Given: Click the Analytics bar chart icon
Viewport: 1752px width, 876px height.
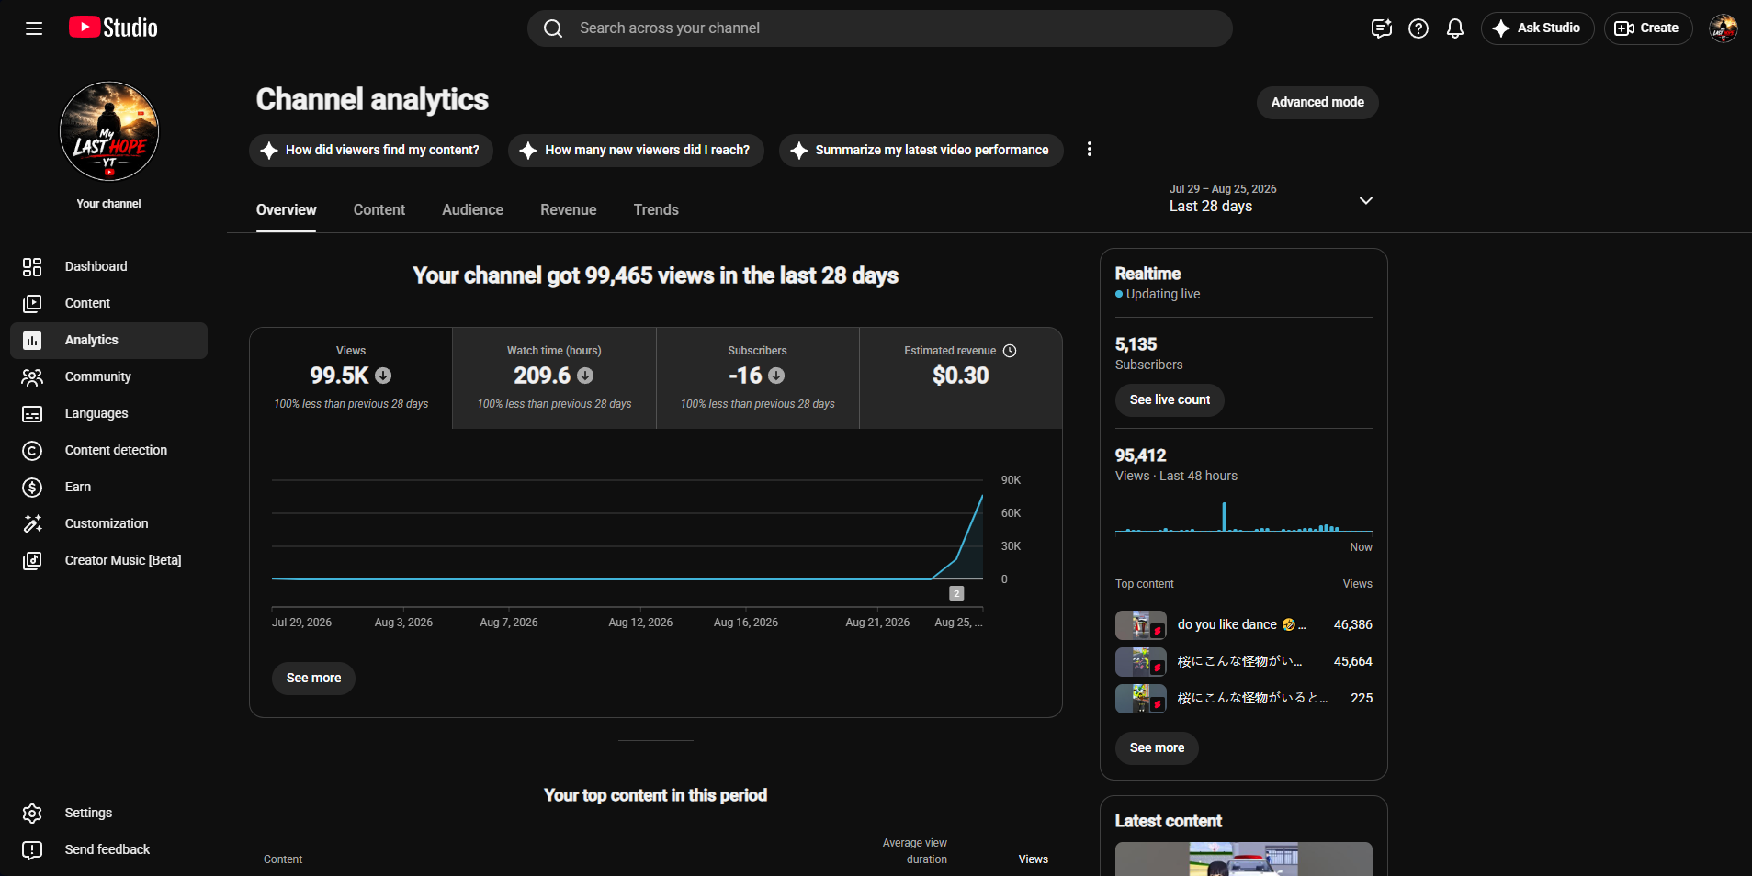Looking at the screenshot, I should point(32,340).
